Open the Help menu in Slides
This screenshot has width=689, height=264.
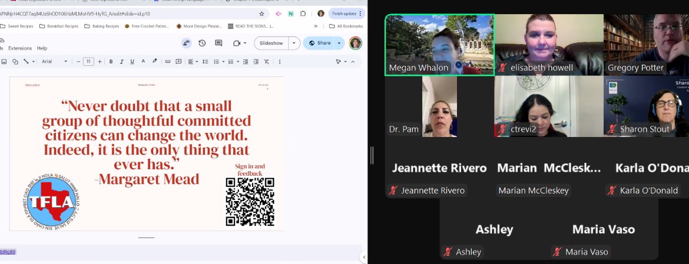pos(42,48)
